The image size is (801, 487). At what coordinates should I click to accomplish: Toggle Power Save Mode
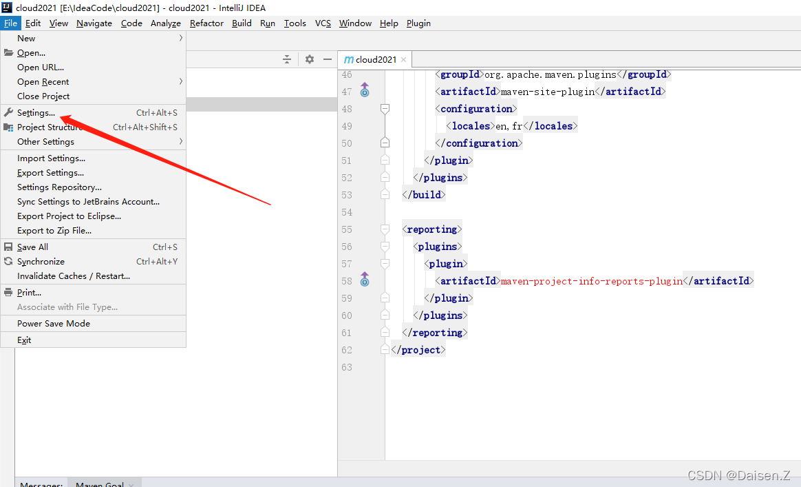coord(93,323)
